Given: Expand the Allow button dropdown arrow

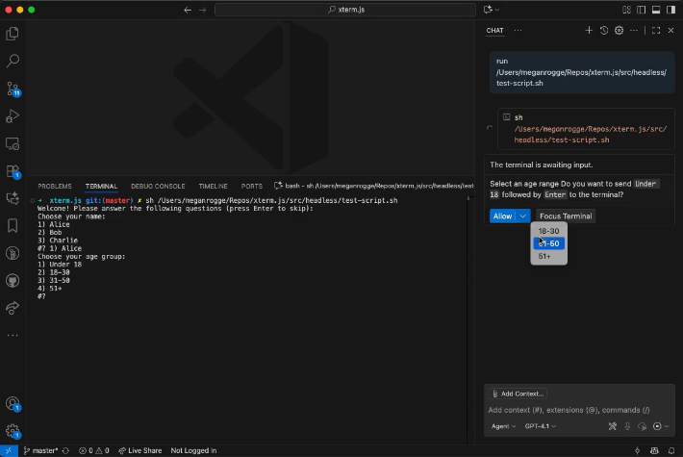Looking at the screenshot, I should [523, 216].
